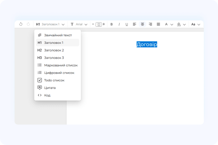Image resolution: width=218 pixels, height=145 pixels.
Task: Toggle italic formatting
Action: pos(119,24)
